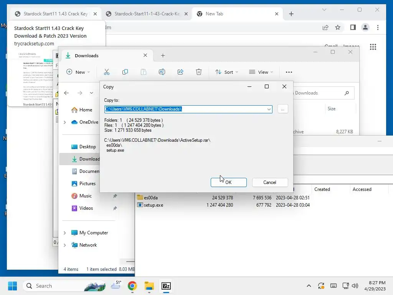Unpin Music using its pin icon
The image size is (393, 295).
pyautogui.click(x=115, y=196)
